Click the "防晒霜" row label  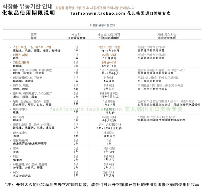[17, 66]
